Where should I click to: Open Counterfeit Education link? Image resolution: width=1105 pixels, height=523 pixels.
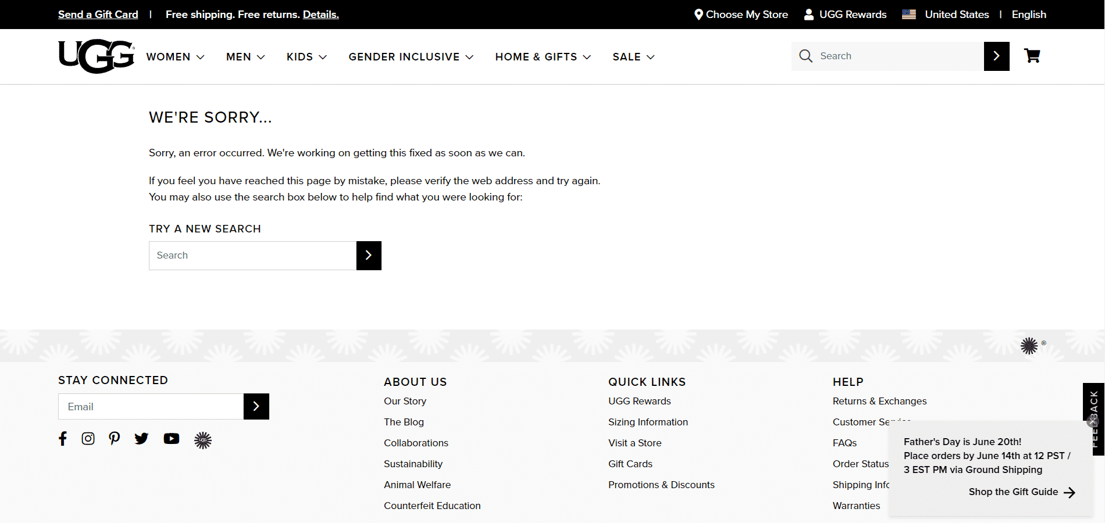pos(432,506)
